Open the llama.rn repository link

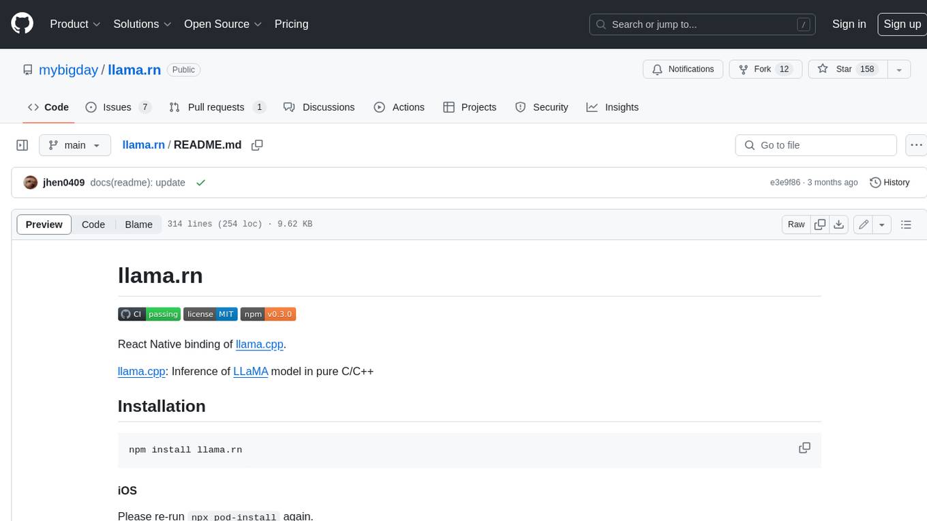[134, 70]
